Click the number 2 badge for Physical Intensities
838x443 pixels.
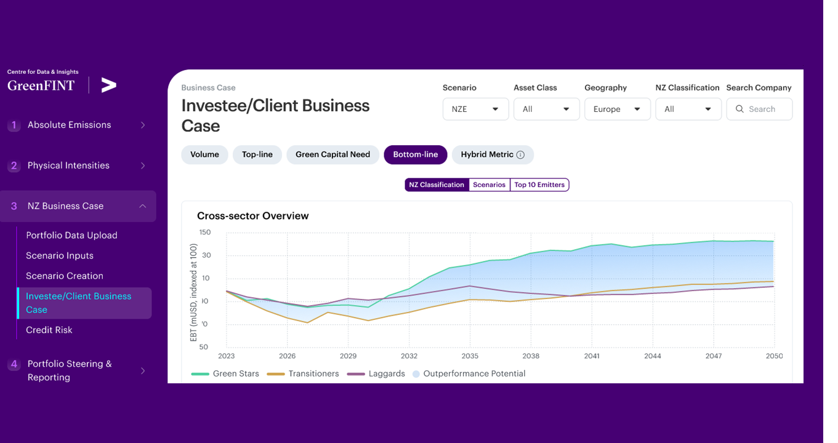(14, 166)
